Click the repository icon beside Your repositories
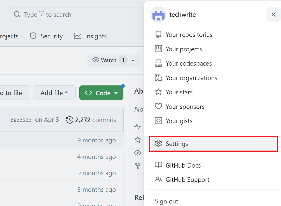The image size is (281, 206). pos(158,35)
